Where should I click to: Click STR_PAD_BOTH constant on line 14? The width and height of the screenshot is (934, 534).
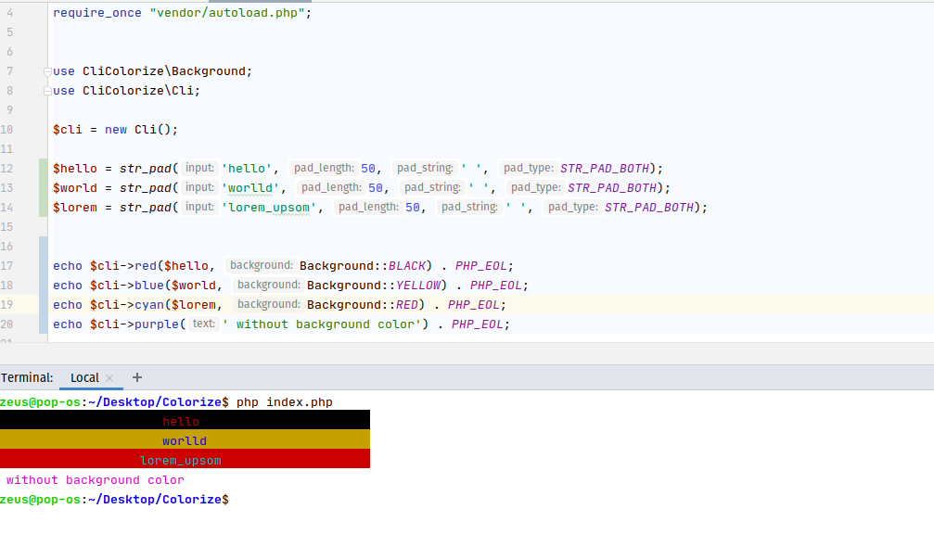[x=648, y=207]
